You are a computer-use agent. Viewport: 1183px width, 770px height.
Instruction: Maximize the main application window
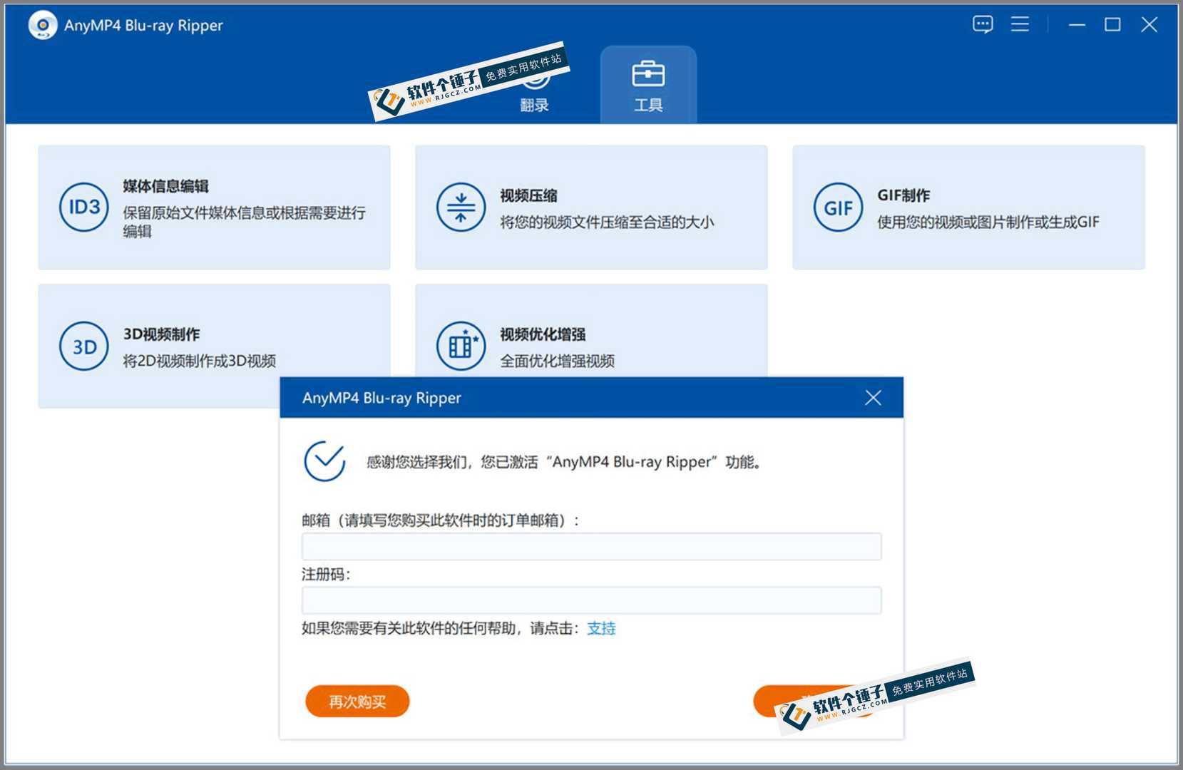[1112, 25]
